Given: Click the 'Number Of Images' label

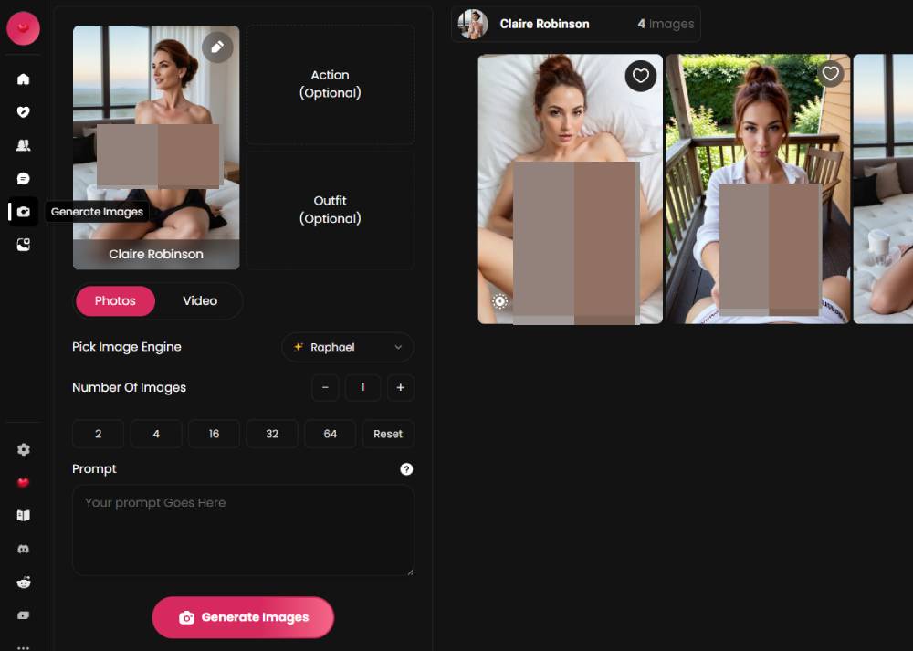Looking at the screenshot, I should [x=130, y=388].
